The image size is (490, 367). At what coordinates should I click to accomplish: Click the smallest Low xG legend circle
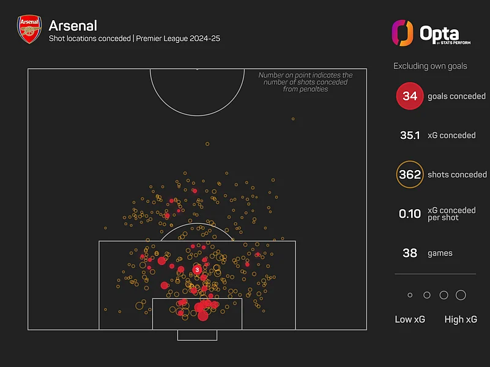click(x=410, y=295)
